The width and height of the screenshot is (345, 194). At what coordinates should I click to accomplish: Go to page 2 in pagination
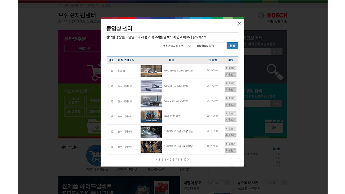click(x=162, y=159)
